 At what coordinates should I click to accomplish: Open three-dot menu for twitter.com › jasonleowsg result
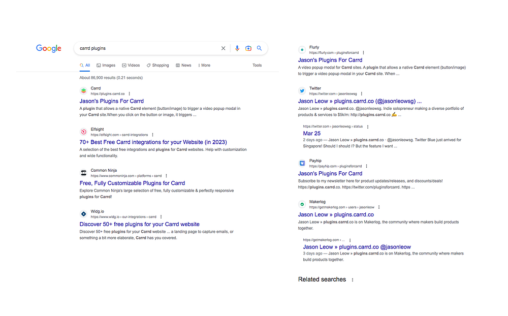click(362, 93)
